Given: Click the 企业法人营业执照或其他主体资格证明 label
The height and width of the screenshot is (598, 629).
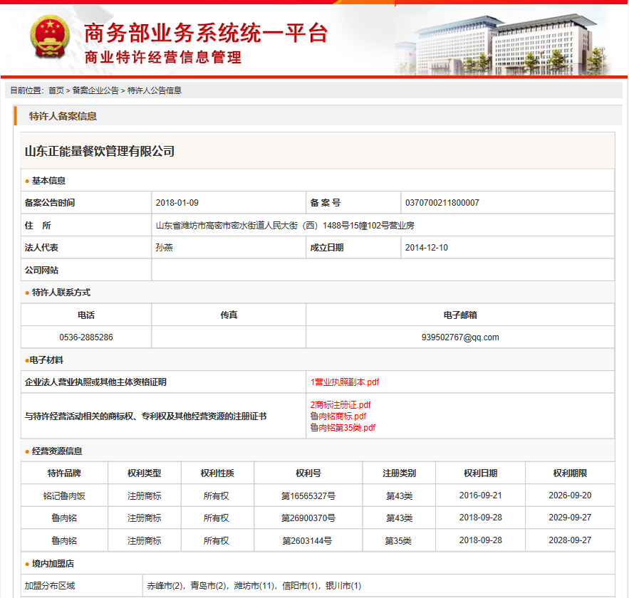Looking at the screenshot, I should (95, 382).
